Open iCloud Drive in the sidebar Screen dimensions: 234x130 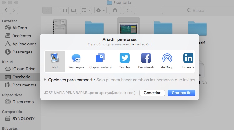(21, 69)
